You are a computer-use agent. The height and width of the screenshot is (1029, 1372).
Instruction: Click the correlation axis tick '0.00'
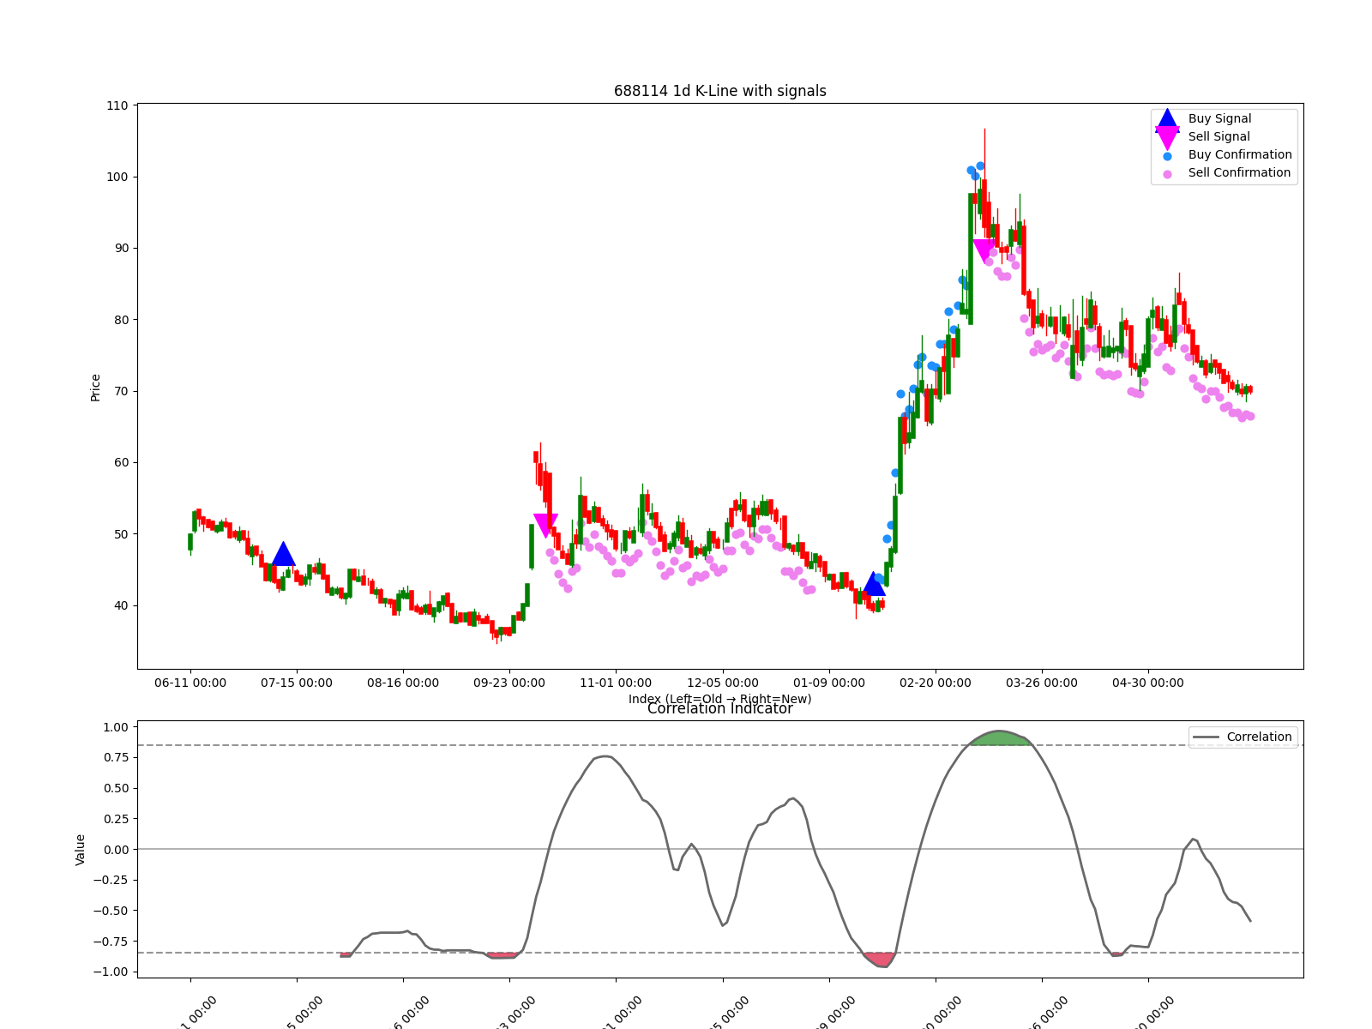(115, 850)
